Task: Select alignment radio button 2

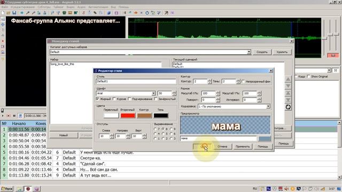Action: point(163,139)
